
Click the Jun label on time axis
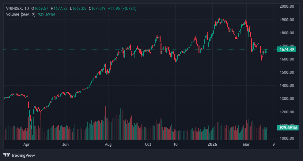(x=65, y=144)
